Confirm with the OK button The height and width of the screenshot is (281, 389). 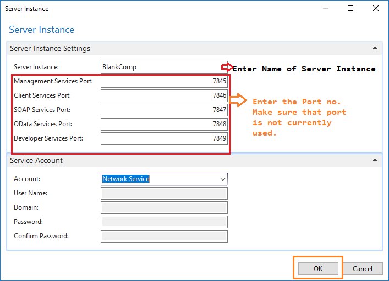pos(318,268)
